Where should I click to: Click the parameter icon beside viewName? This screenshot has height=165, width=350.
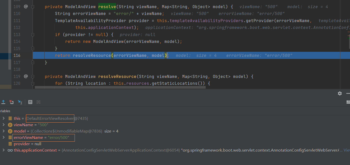point(10,125)
